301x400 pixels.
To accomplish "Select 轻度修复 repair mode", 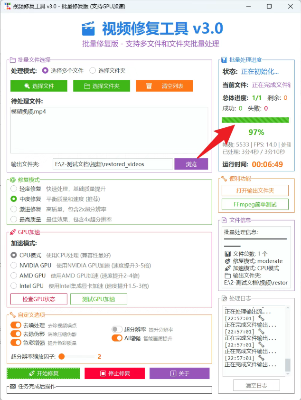I will click(14, 189).
